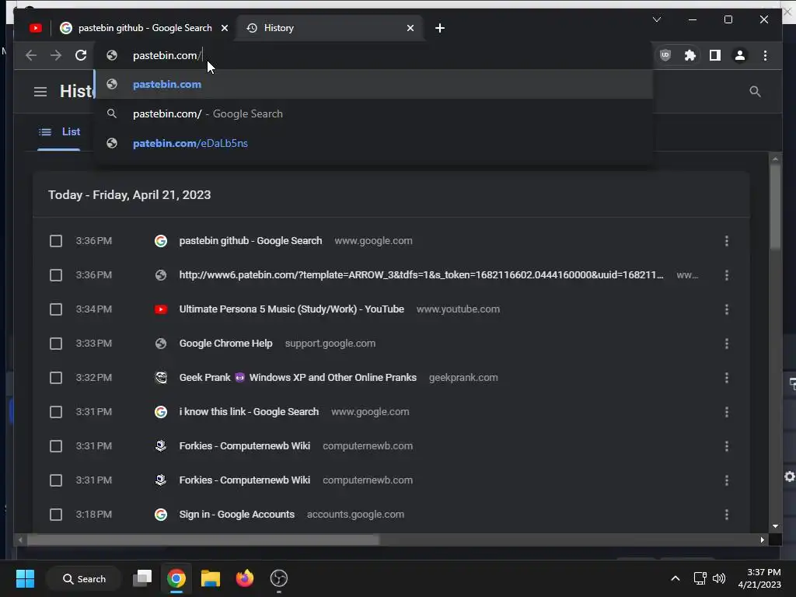Open the Windows Start menu
The width and height of the screenshot is (796, 597).
pyautogui.click(x=25, y=578)
